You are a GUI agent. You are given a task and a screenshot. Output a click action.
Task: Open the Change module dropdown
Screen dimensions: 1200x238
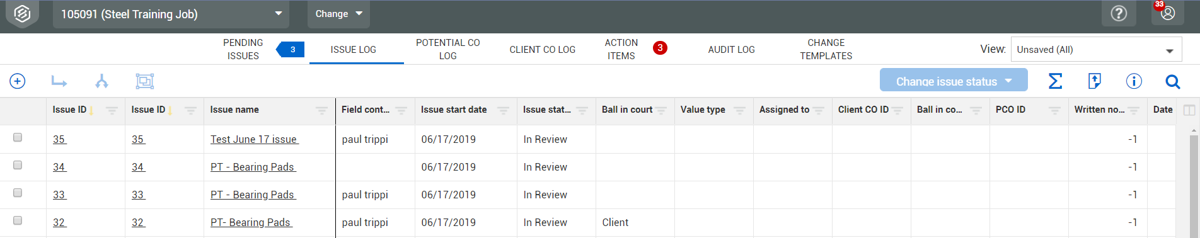pyautogui.click(x=338, y=14)
